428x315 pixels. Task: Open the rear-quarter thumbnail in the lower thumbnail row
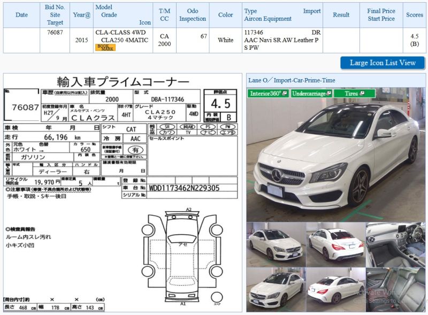(x=336, y=290)
